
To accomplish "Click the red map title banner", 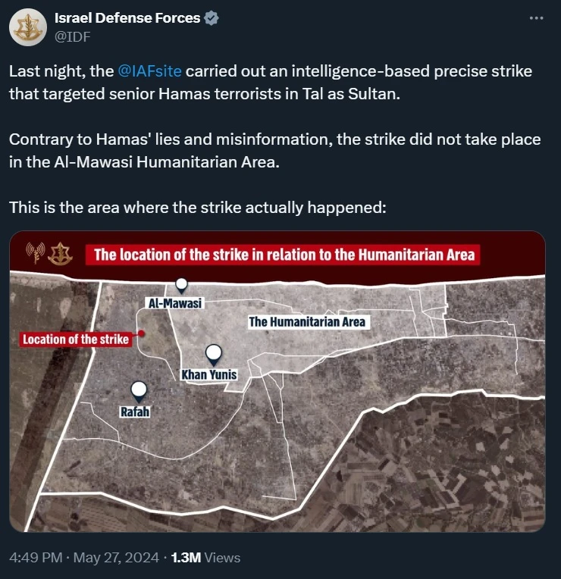I will coord(284,255).
